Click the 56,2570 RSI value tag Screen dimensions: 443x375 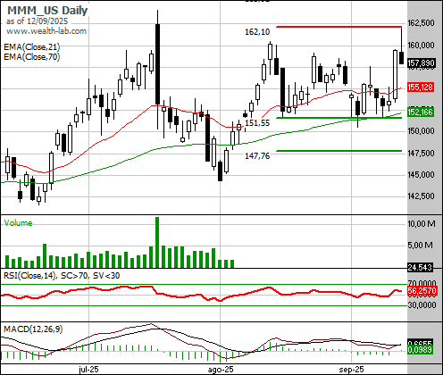[422, 291]
